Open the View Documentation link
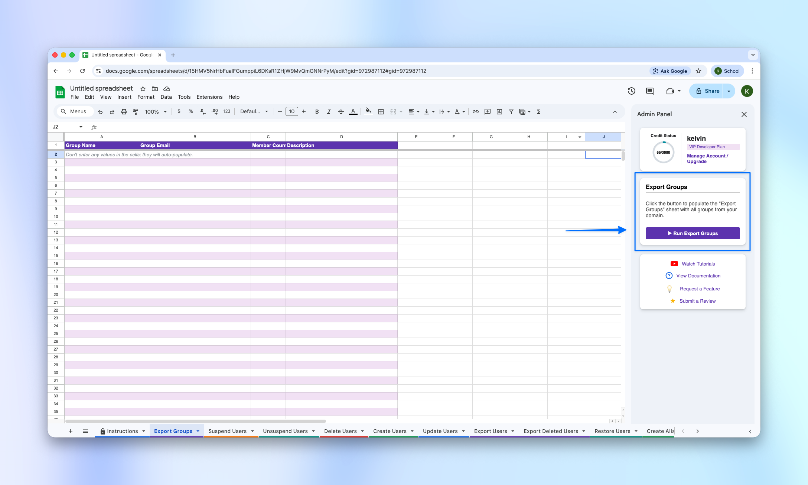Viewport: 808px width, 485px height. (x=698, y=276)
